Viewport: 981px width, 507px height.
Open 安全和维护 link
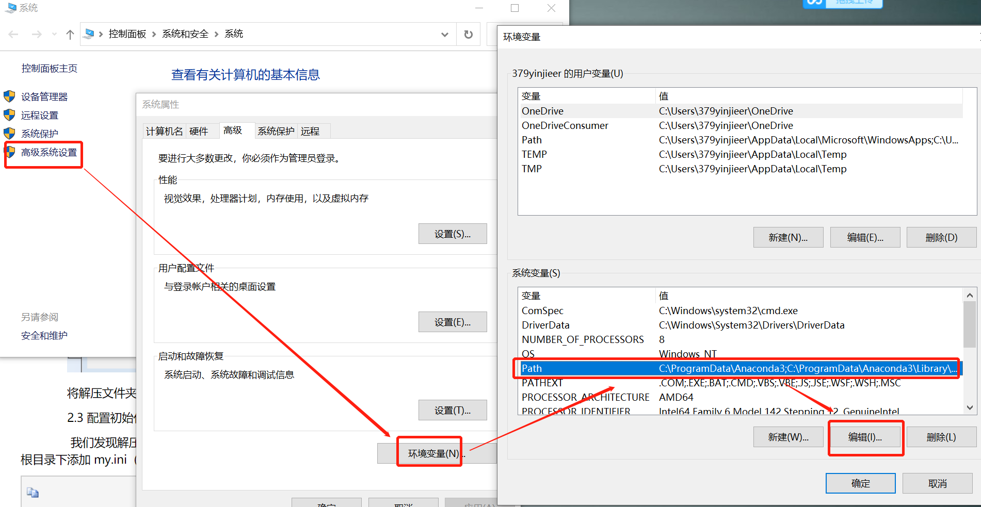point(44,336)
